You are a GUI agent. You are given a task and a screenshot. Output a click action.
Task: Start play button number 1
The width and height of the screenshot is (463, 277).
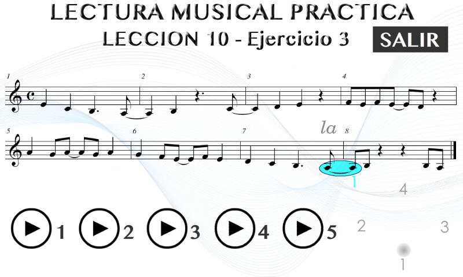31,229
